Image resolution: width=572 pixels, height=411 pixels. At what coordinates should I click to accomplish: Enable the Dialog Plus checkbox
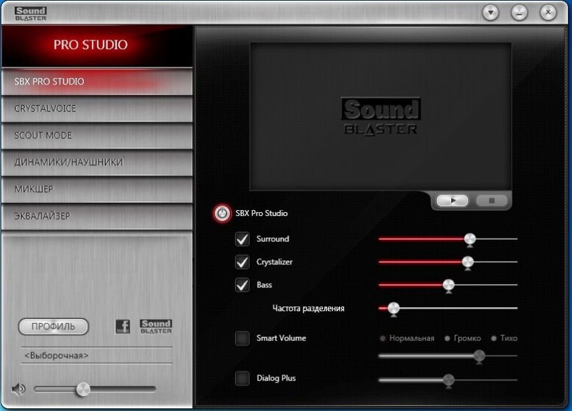(x=242, y=379)
